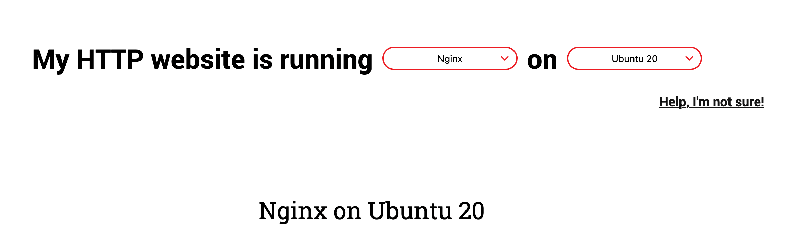The height and width of the screenshot is (232, 789).
Task: Click the red chevron in Nginx dropdown
Action: (x=504, y=58)
